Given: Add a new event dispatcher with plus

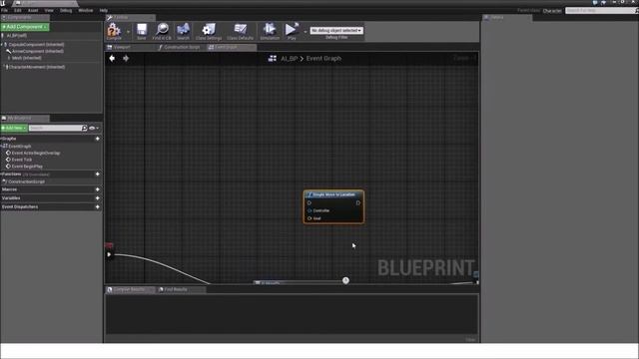Looking at the screenshot, I should pos(98,207).
